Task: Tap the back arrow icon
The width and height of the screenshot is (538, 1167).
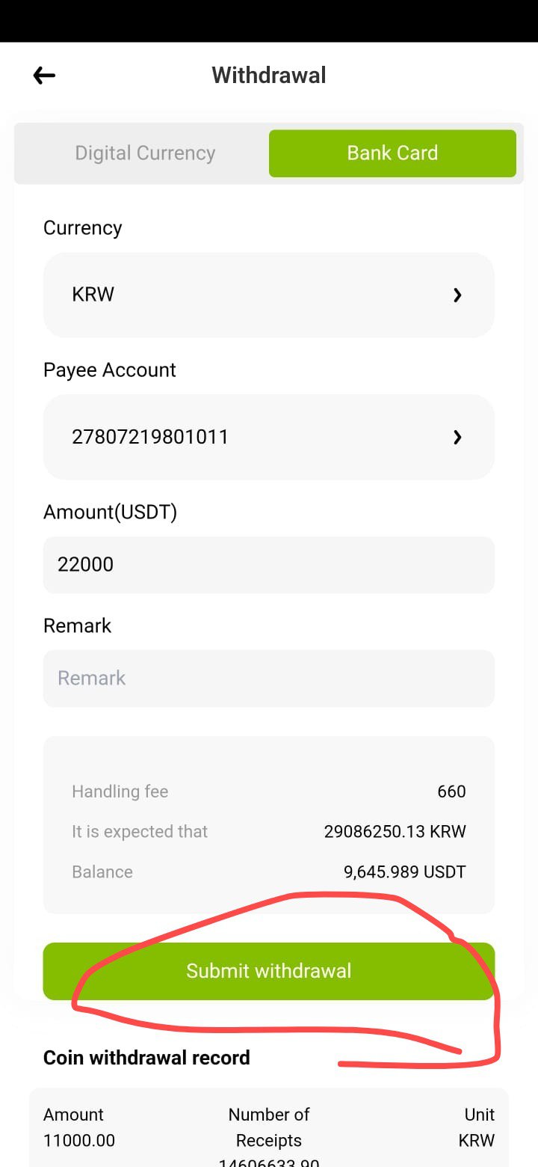Action: (44, 76)
